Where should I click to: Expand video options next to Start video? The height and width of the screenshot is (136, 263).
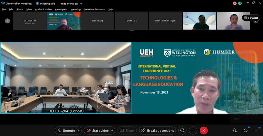[112, 130]
